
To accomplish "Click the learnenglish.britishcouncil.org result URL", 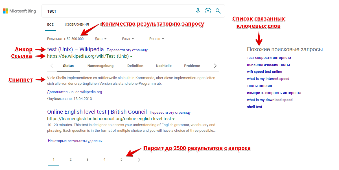I will [109, 118].
